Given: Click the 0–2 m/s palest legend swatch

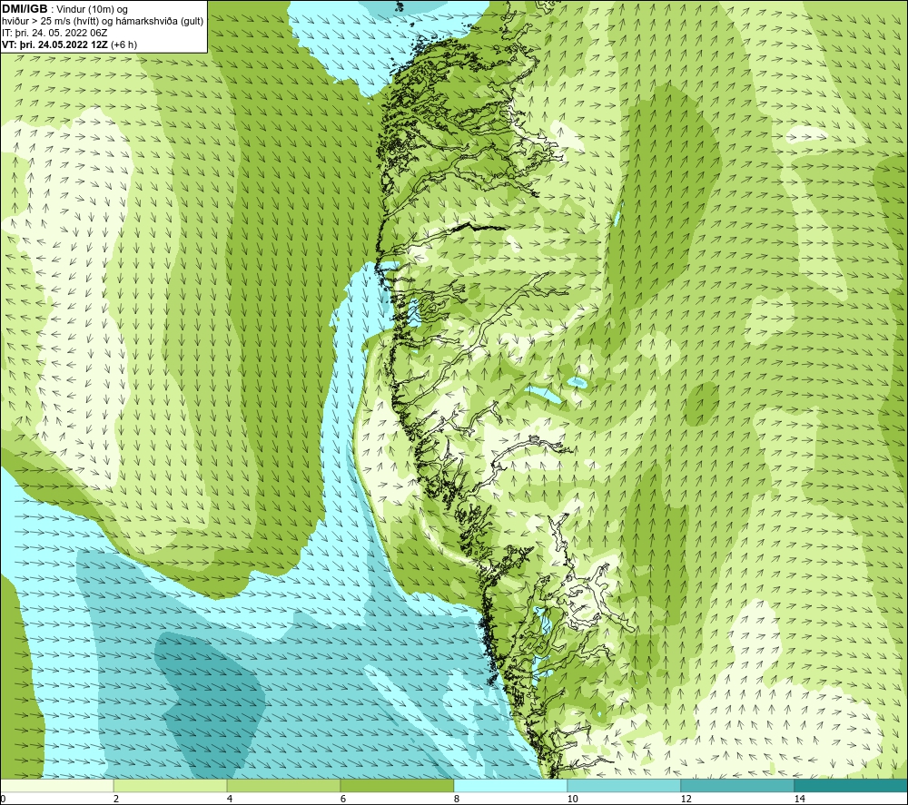Looking at the screenshot, I should click(56, 785).
